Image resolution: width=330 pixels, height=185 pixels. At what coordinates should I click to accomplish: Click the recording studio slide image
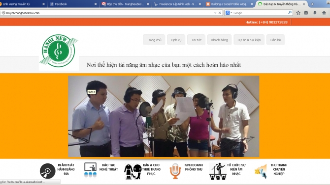[x=164, y=116]
